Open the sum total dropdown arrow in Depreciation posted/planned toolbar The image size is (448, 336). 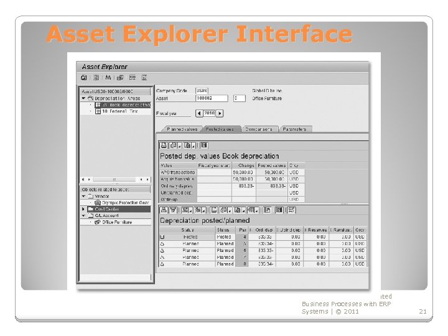[191, 211]
